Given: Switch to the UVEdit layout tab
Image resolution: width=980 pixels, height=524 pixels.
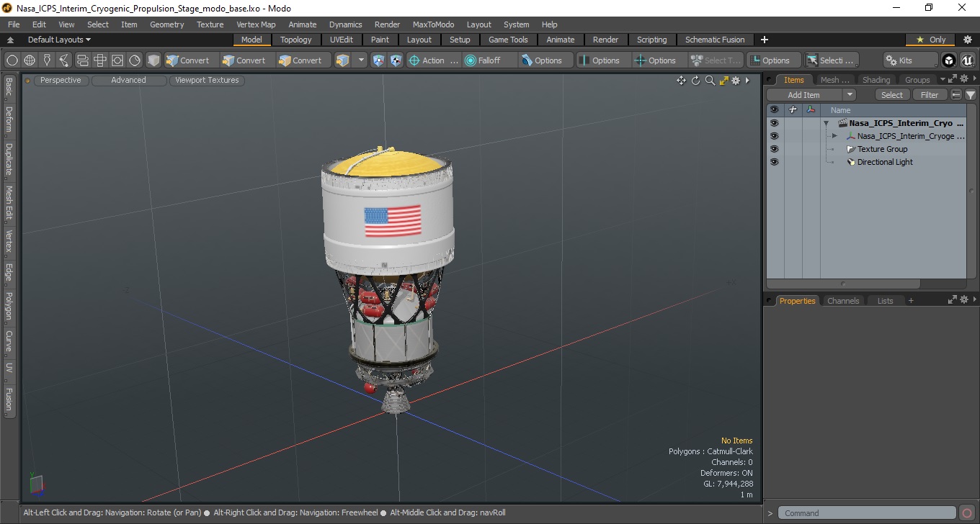Looking at the screenshot, I should coord(342,40).
